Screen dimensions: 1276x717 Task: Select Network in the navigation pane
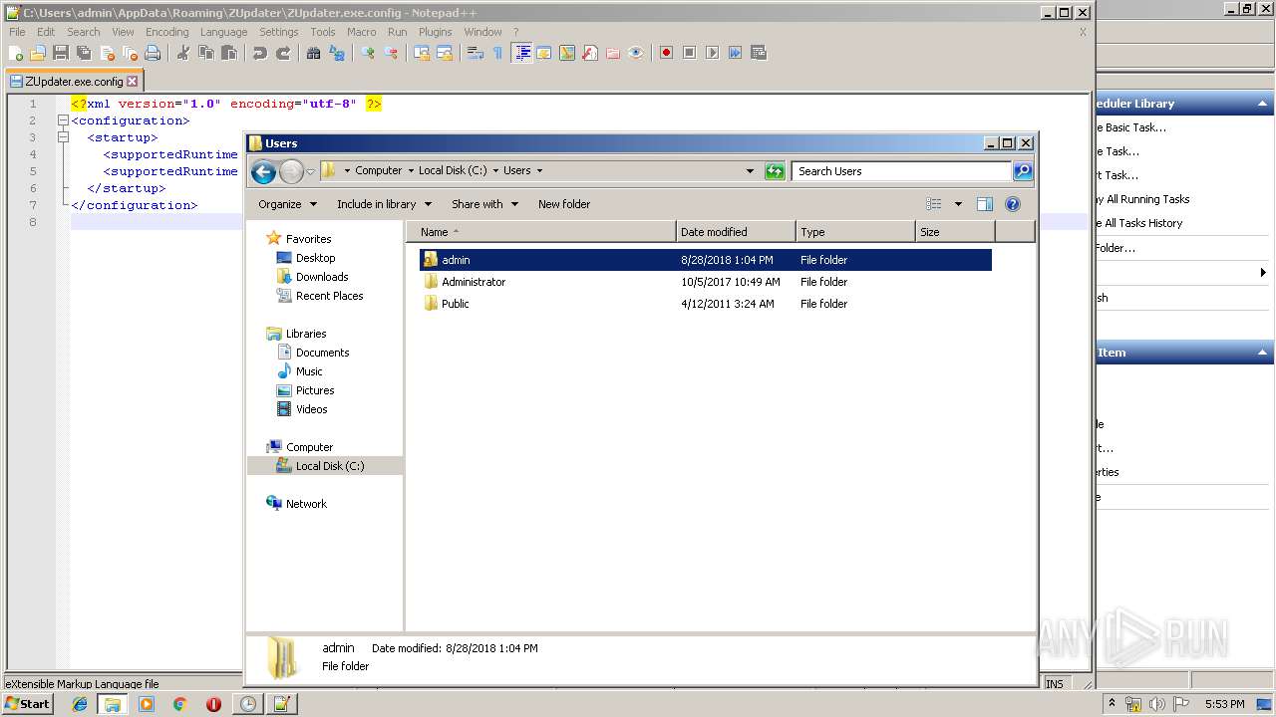[x=306, y=504]
